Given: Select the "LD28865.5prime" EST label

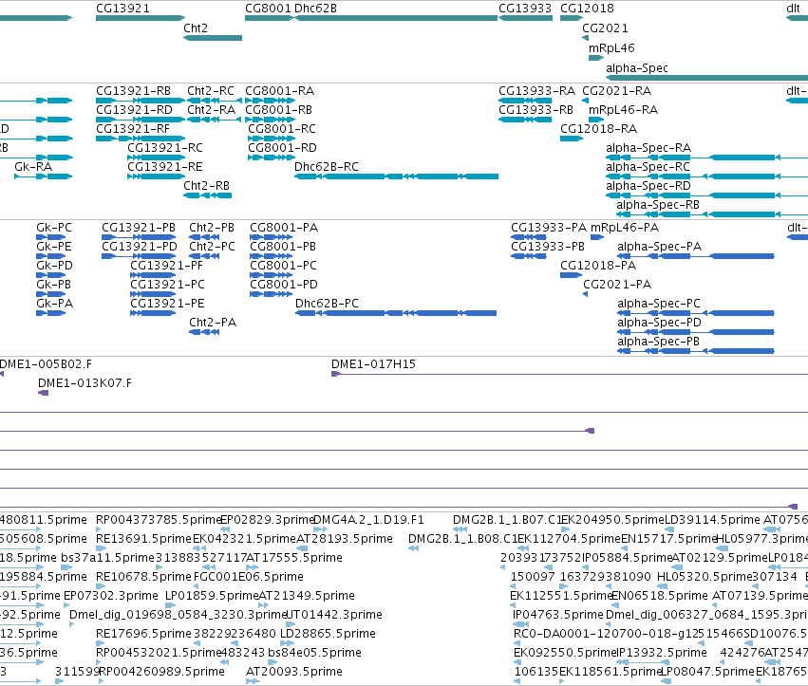Looking at the screenshot, I should (x=328, y=634).
